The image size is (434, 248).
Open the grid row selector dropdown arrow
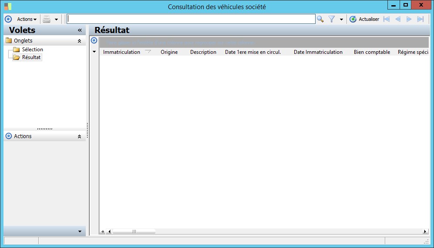[x=94, y=52]
